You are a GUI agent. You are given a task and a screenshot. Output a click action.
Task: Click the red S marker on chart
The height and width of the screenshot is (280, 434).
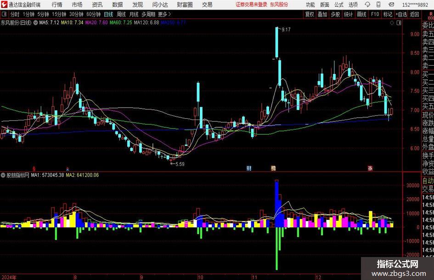tap(34, 168)
